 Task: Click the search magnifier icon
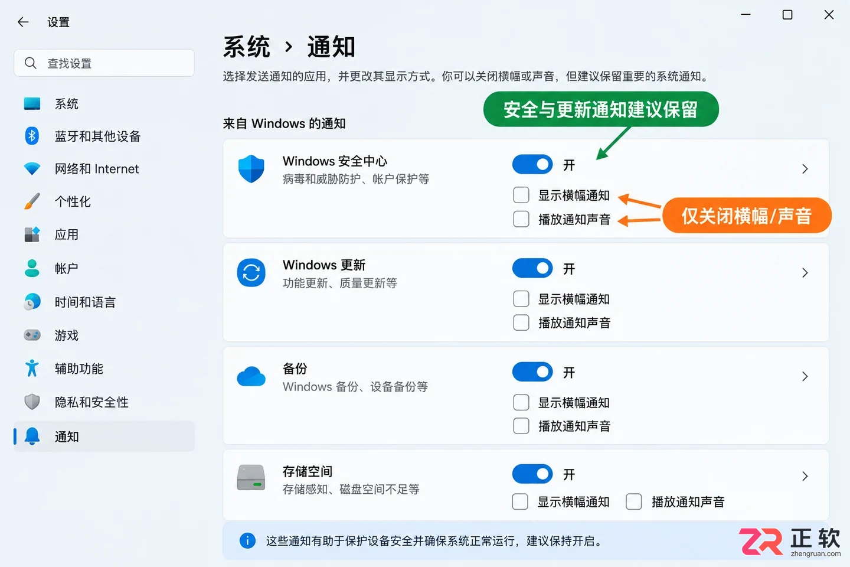[x=31, y=63]
